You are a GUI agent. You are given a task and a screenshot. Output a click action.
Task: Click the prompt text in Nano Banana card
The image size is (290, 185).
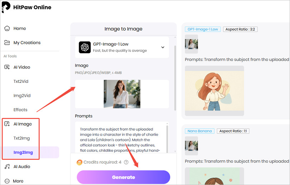pyautogui.click(x=237, y=161)
